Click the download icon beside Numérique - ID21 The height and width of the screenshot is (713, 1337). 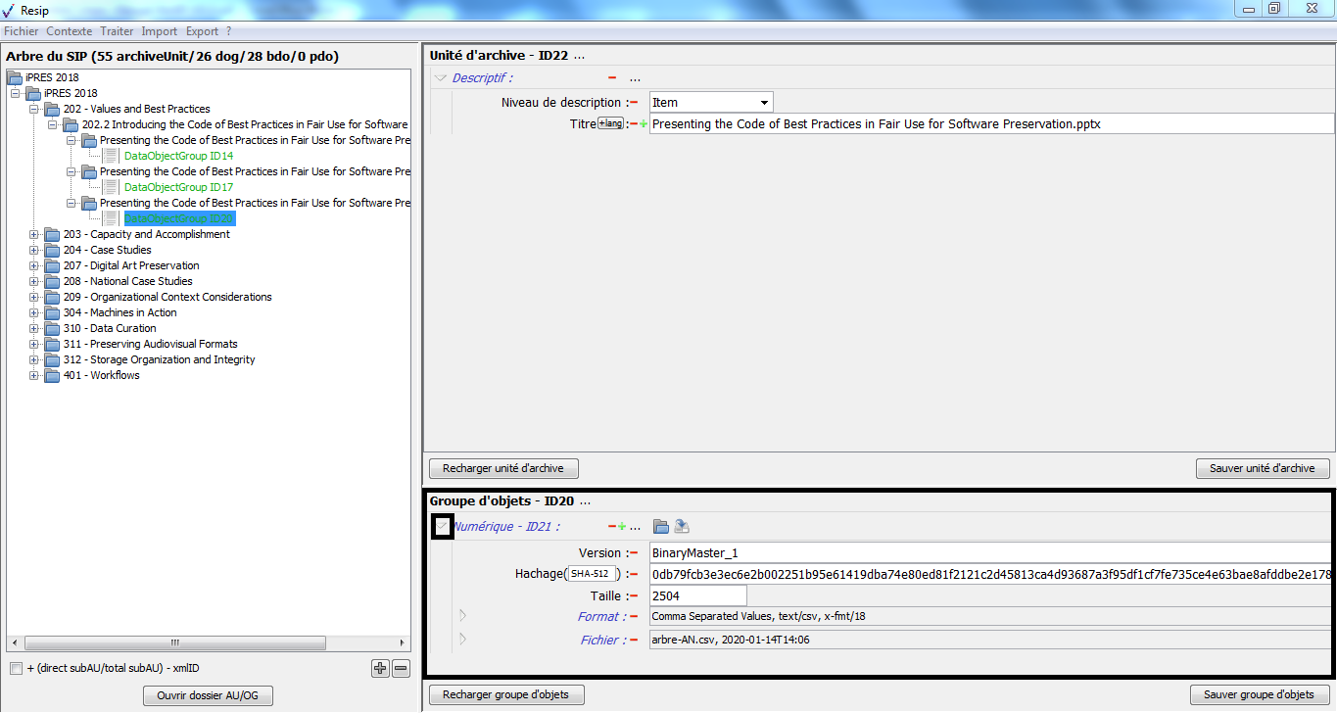coord(682,527)
